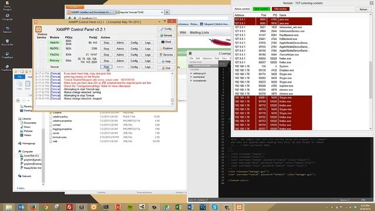Toggle Tomcat service checkbox
The image size is (375, 211).
(x=42, y=67)
